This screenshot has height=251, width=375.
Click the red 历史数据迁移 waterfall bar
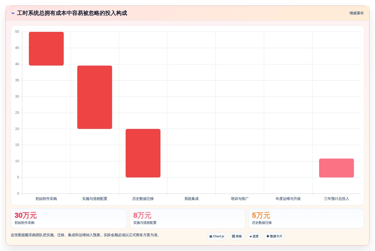(143, 153)
